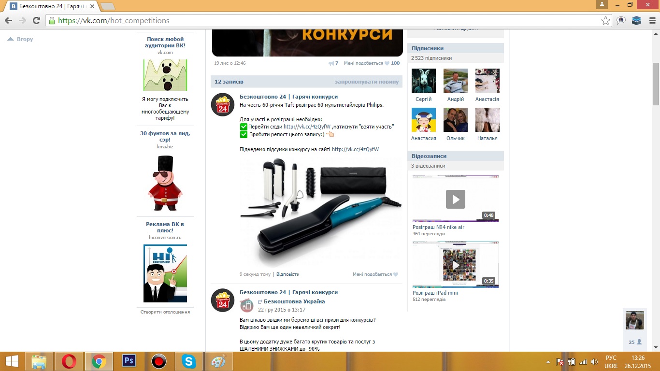Open the vk.cc link after на сайті

coord(355,149)
